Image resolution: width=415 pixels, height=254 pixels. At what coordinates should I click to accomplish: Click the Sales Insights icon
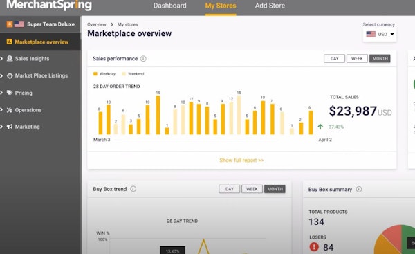[10, 59]
